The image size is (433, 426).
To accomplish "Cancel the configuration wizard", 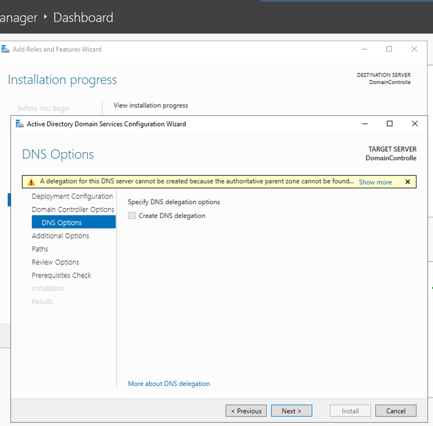I will click(396, 410).
